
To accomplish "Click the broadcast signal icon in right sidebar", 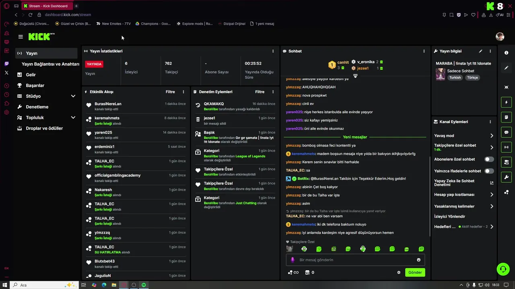I will (x=506, y=147).
